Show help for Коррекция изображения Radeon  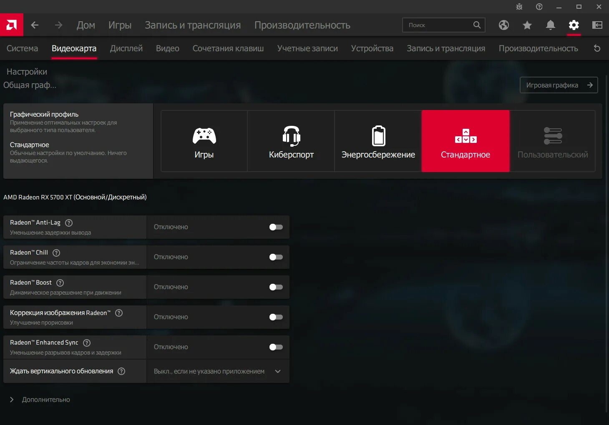tap(119, 313)
